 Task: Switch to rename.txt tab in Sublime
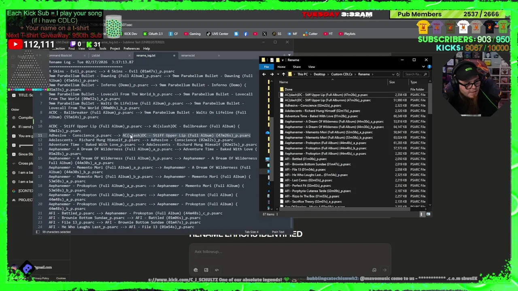[188, 56]
